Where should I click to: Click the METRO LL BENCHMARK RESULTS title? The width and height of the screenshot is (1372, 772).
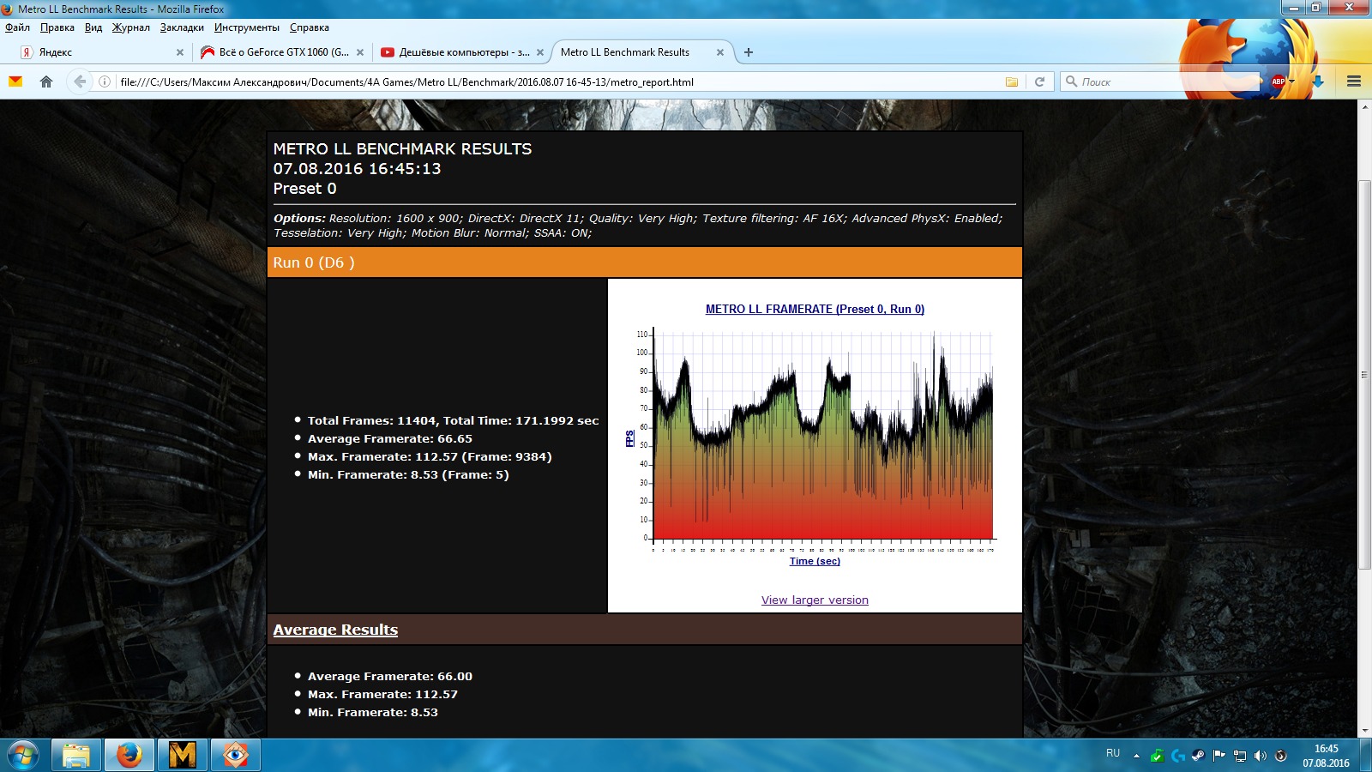pyautogui.click(x=402, y=149)
